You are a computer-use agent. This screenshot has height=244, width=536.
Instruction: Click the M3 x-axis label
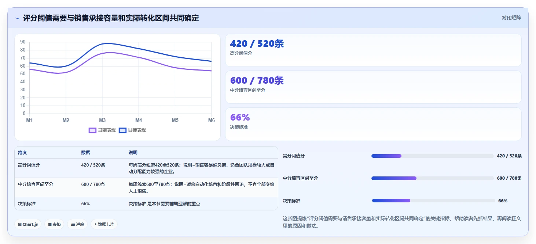point(102,120)
